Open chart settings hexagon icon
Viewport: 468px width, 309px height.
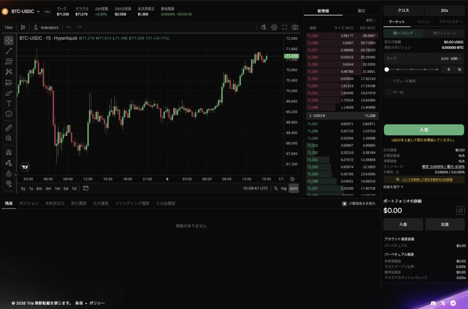coord(274,27)
